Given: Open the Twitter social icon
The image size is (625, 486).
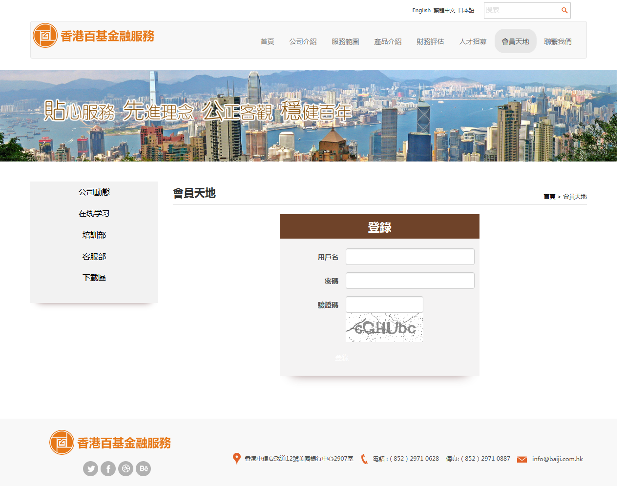Looking at the screenshot, I should [90, 469].
